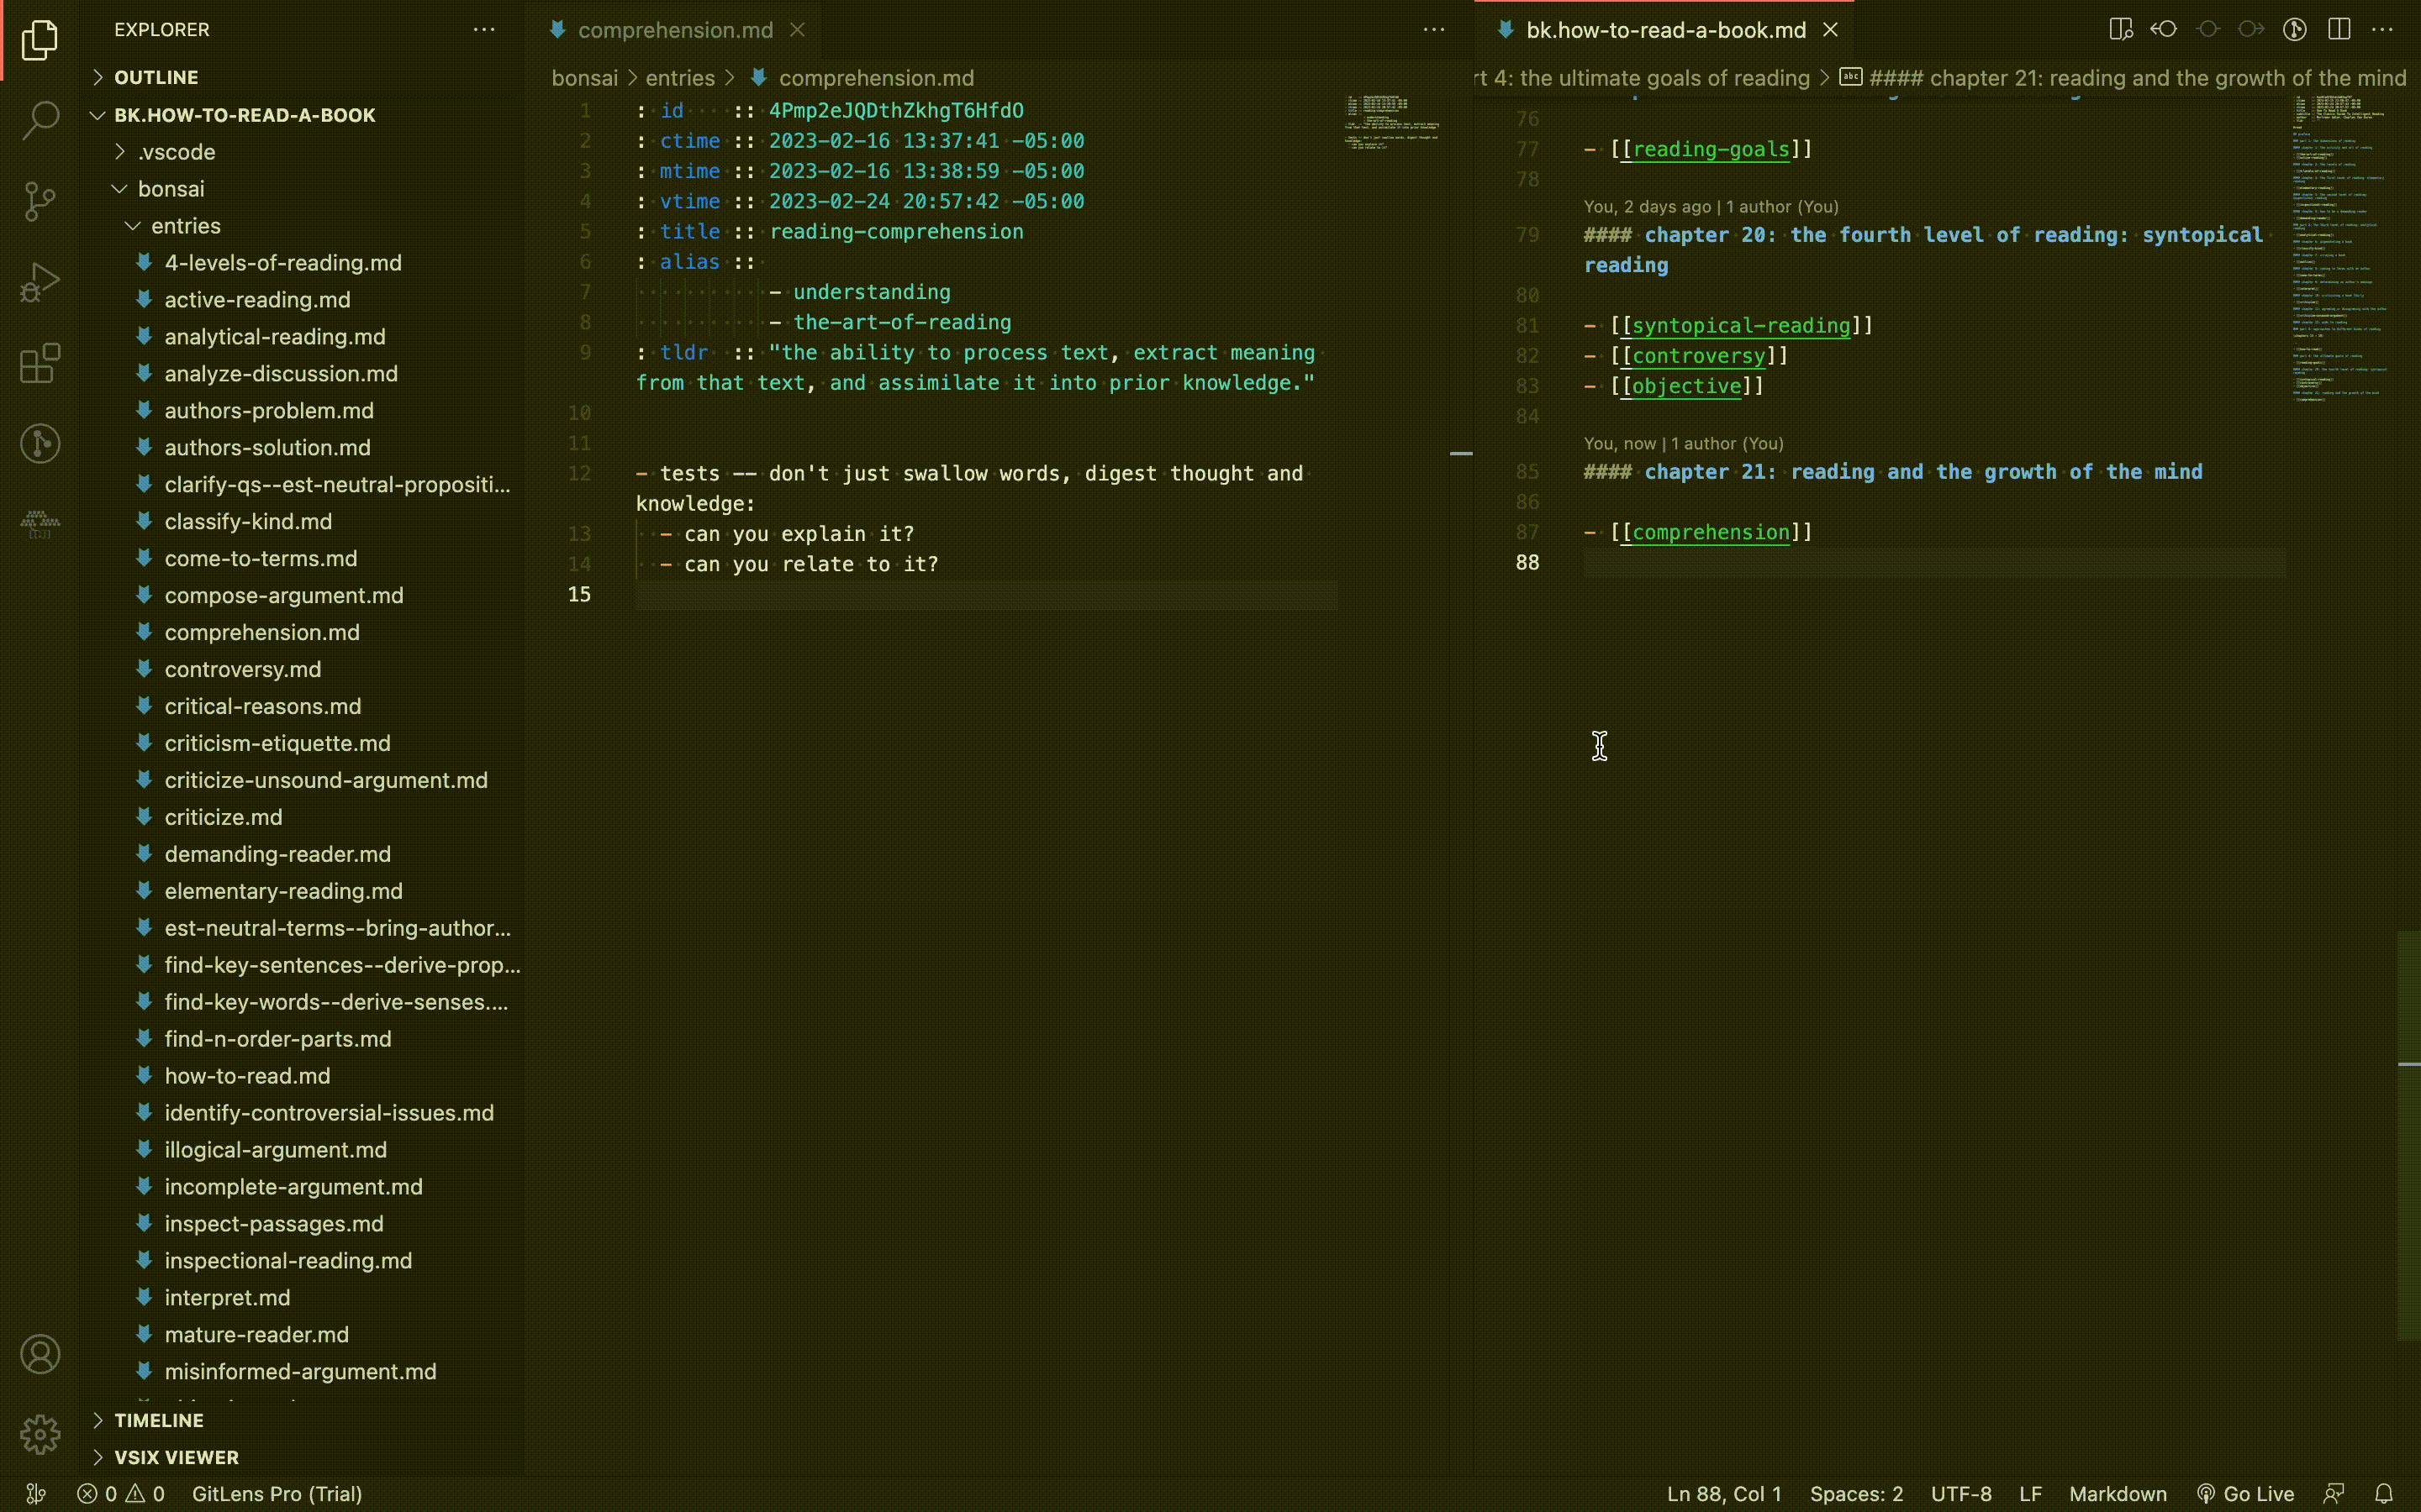
Task: Open GitLens commit graph in status bar
Action: coord(36,1493)
